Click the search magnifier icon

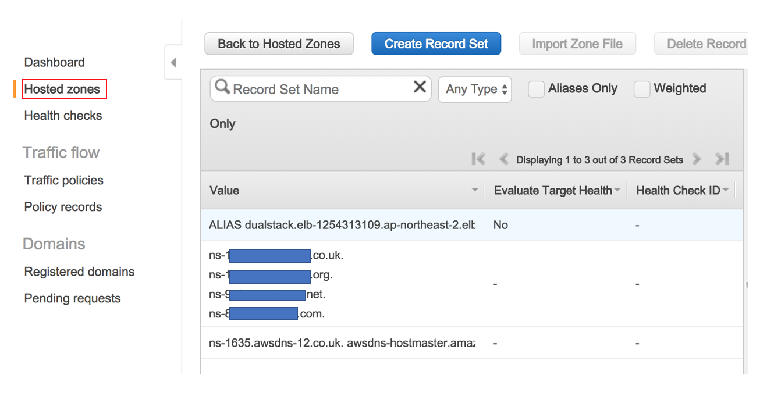[x=222, y=88]
